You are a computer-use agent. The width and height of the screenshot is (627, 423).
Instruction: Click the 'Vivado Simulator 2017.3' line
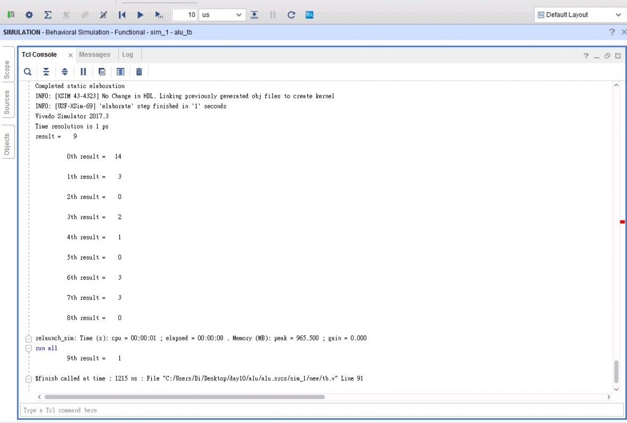pyautogui.click(x=72, y=116)
